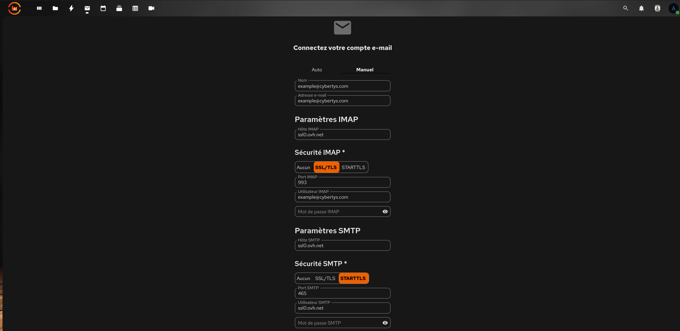This screenshot has width=680, height=331.
Task: Click the search magnifier icon
Action: [625, 8]
